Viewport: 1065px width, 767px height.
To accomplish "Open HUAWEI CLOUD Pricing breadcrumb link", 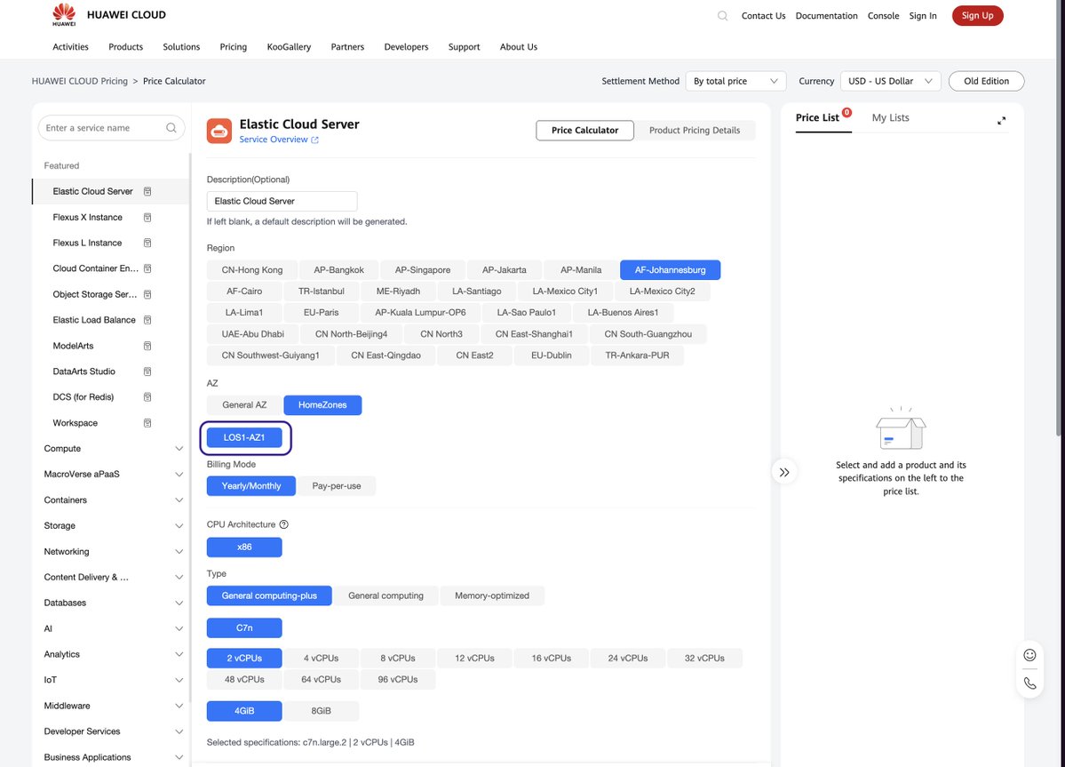I will tap(79, 81).
